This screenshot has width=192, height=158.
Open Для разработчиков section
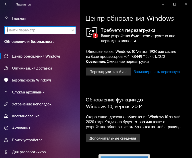pos(29,152)
